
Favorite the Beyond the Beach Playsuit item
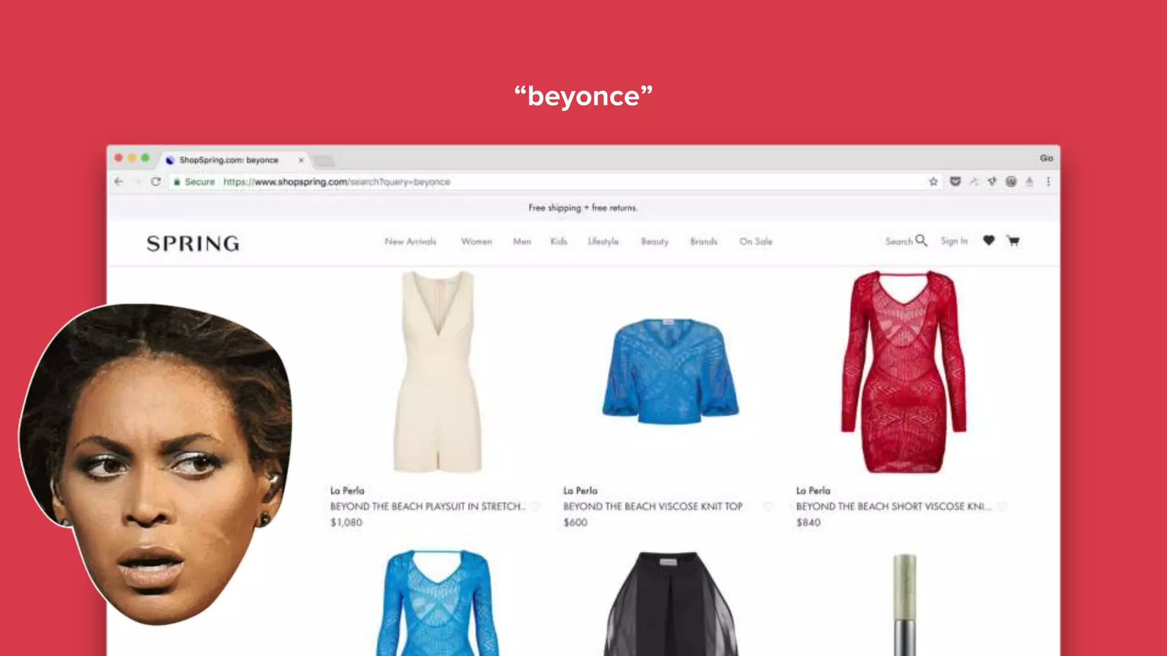pyautogui.click(x=536, y=506)
